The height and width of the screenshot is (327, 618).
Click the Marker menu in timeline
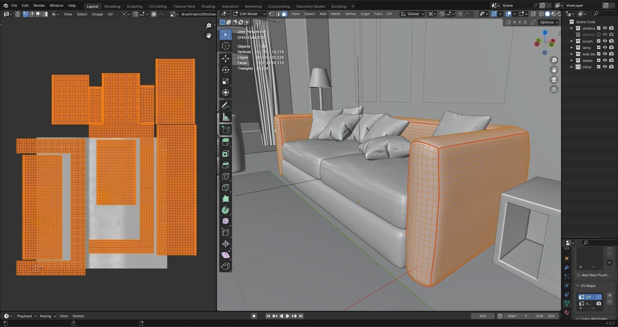pos(78,316)
